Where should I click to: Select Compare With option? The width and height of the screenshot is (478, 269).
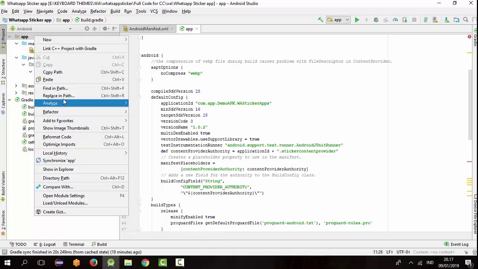(x=81, y=187)
